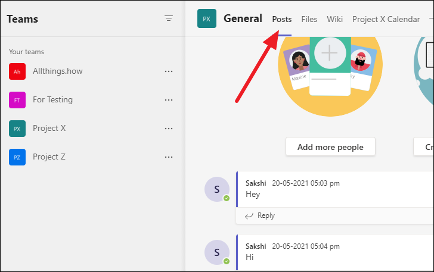Open the teams filter icon
Screen dimensions: 434x272
(x=169, y=18)
